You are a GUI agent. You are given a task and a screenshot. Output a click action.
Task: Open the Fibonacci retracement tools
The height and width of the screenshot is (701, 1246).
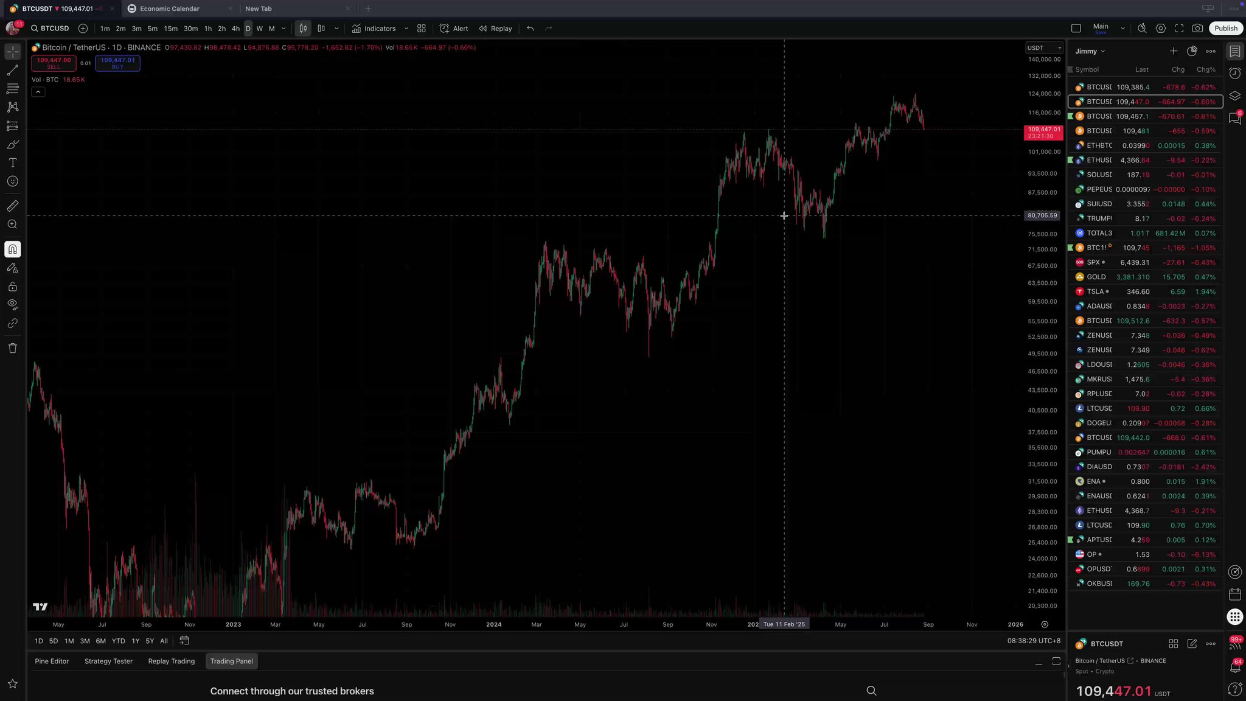[x=13, y=89]
